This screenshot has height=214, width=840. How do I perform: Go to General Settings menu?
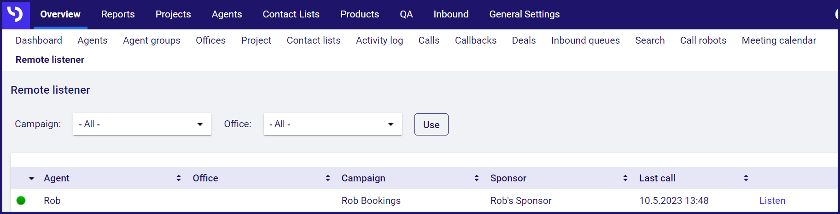coord(525,14)
